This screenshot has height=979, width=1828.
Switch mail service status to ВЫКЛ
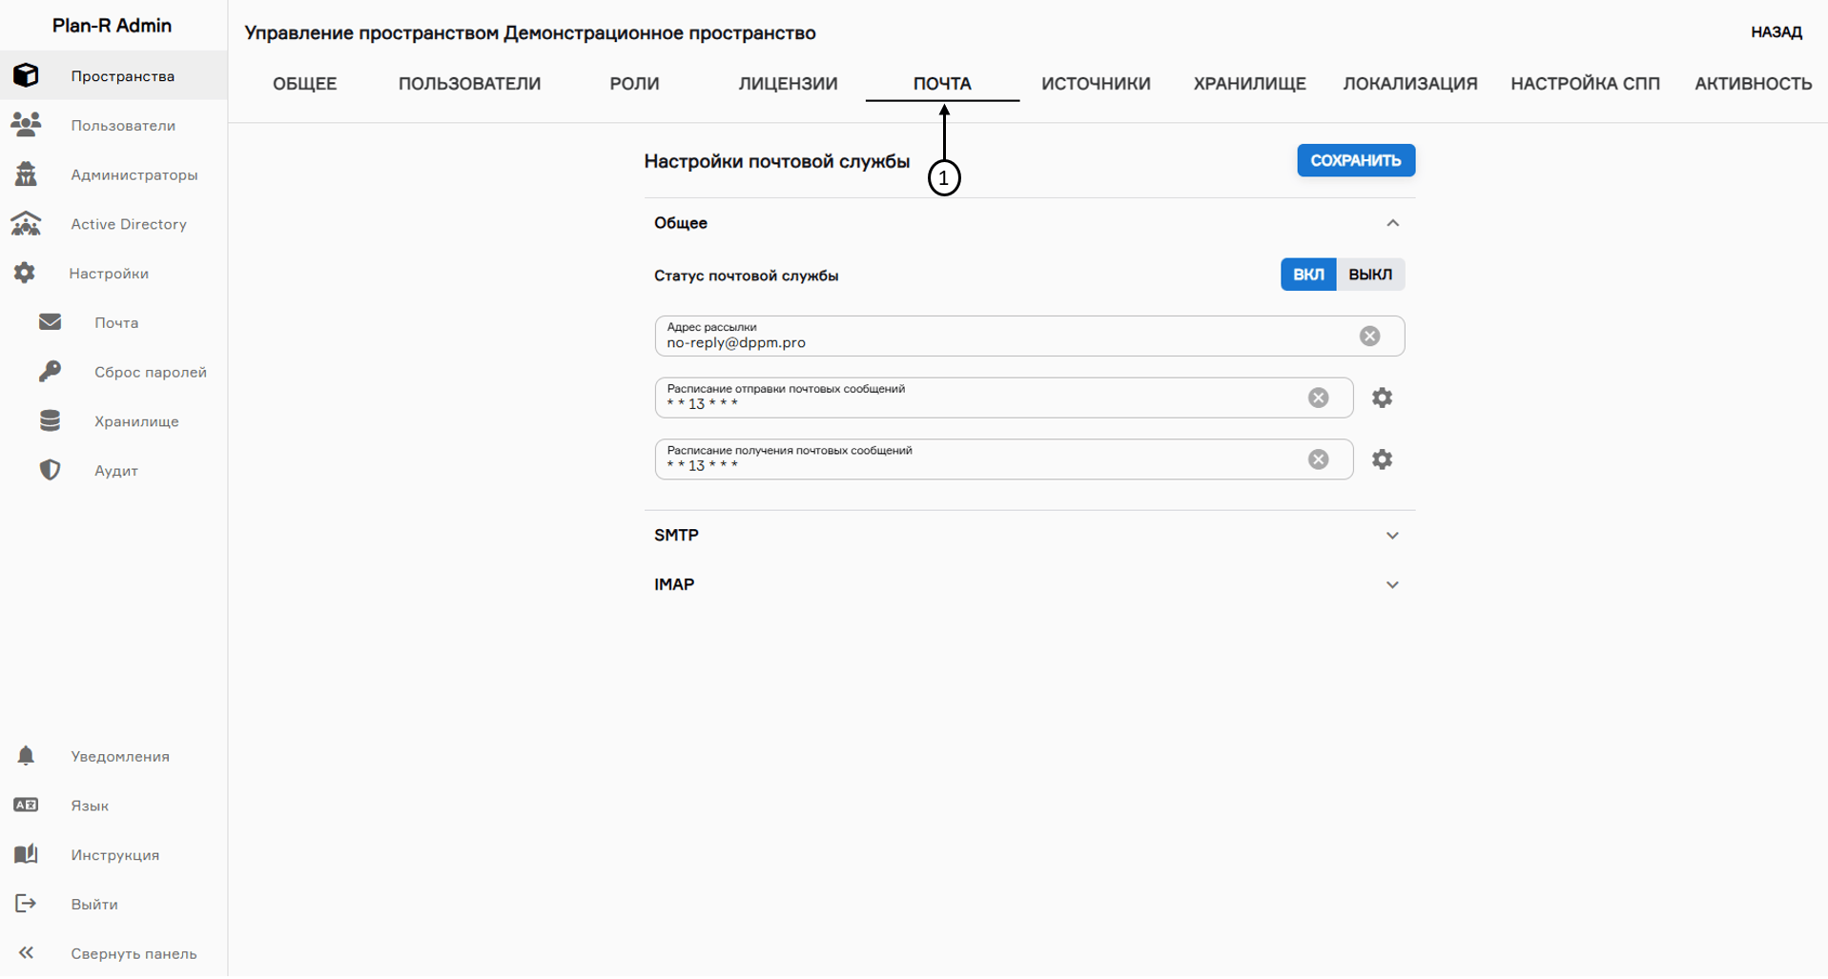pos(1369,275)
